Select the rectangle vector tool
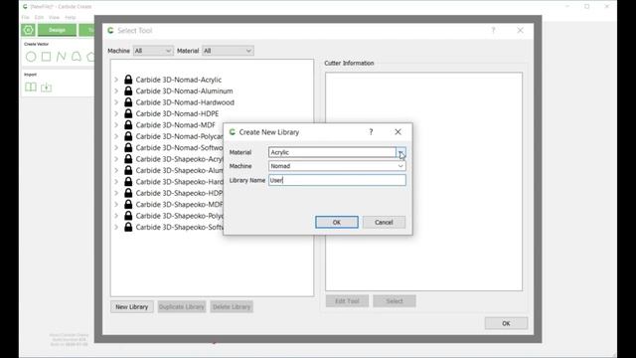 pyautogui.click(x=47, y=57)
